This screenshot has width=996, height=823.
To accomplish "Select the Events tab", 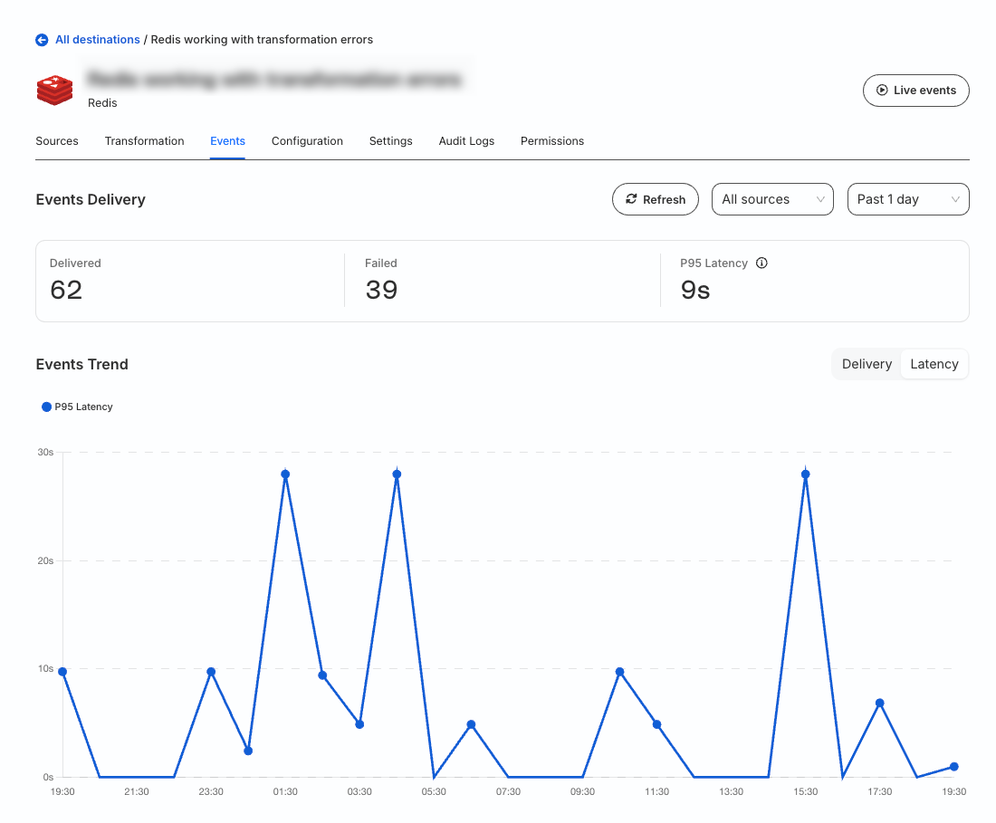I will pyautogui.click(x=227, y=141).
